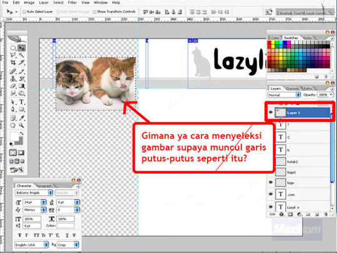This screenshot has width=337, height=253.
Task: Select the Elliptical Marquee tool
Action: tap(13, 47)
